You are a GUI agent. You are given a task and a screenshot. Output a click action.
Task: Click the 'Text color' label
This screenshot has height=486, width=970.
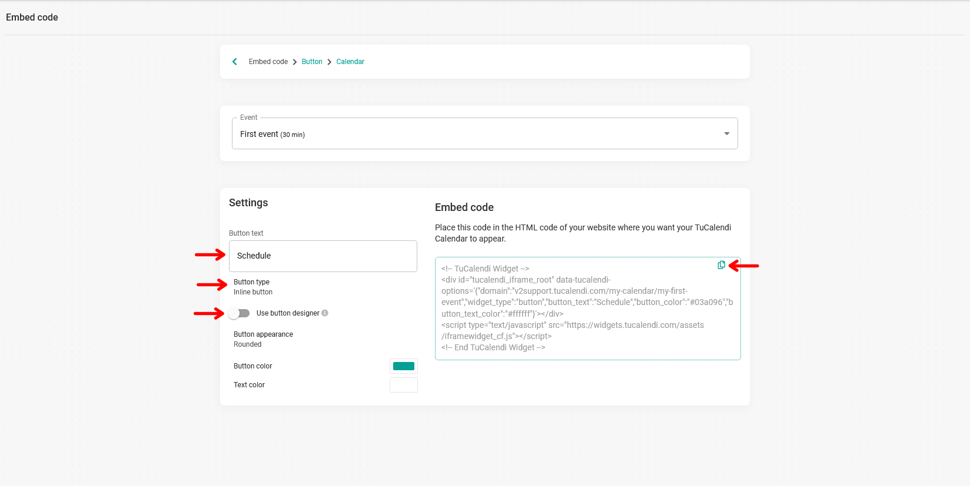coord(249,385)
